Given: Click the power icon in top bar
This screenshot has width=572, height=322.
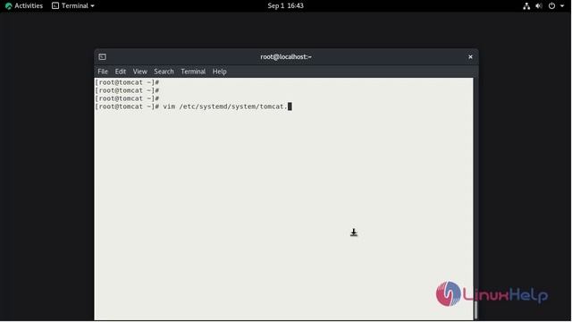Looking at the screenshot, I should tap(551, 6).
